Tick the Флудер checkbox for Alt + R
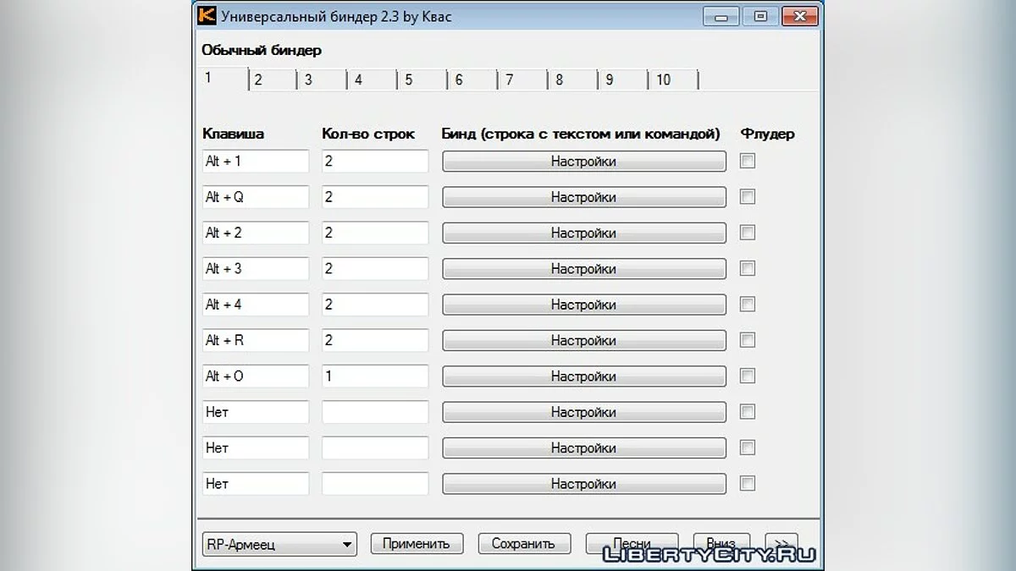Image resolution: width=1016 pixels, height=571 pixels. [x=748, y=340]
